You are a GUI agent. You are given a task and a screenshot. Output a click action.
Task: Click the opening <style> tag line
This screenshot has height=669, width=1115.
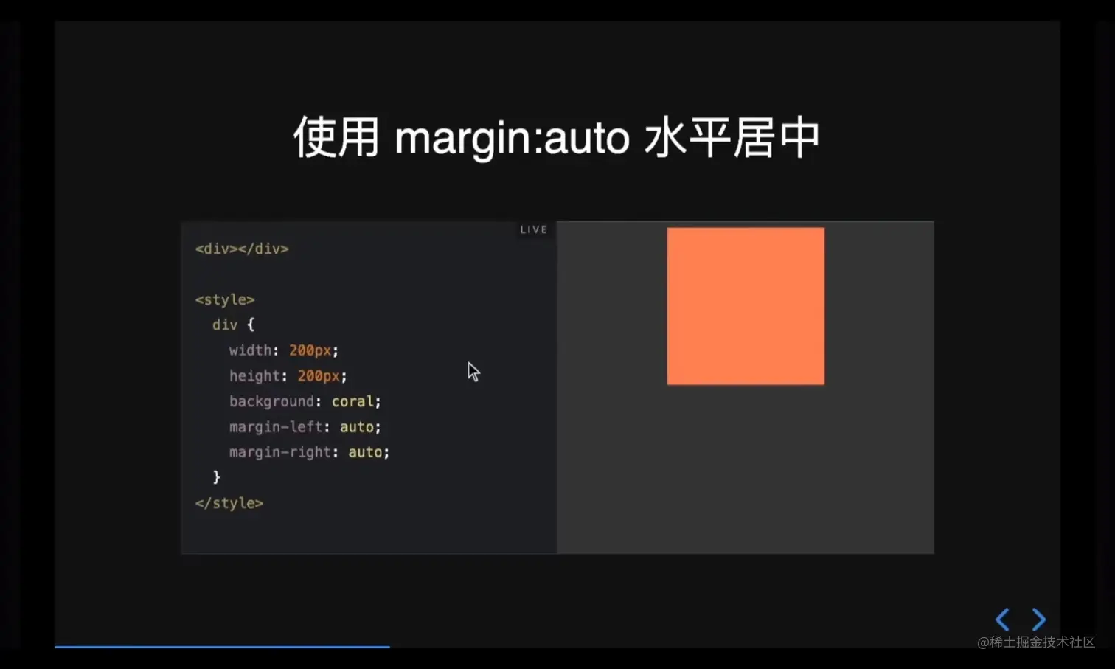tap(225, 299)
